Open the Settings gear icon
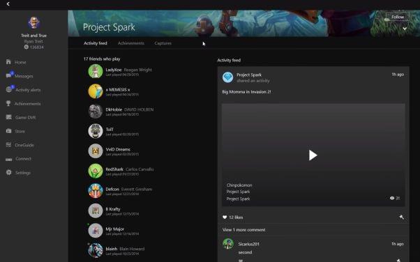Image resolution: width=420 pixels, height=262 pixels. pyautogui.click(x=9, y=172)
